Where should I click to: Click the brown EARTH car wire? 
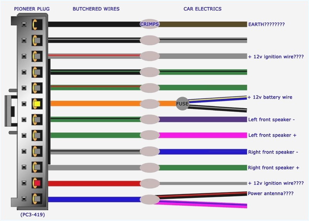coord(203,24)
